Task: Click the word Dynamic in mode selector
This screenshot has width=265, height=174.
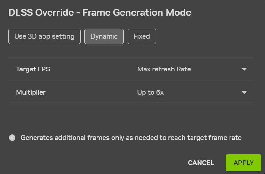Action: click(x=104, y=36)
